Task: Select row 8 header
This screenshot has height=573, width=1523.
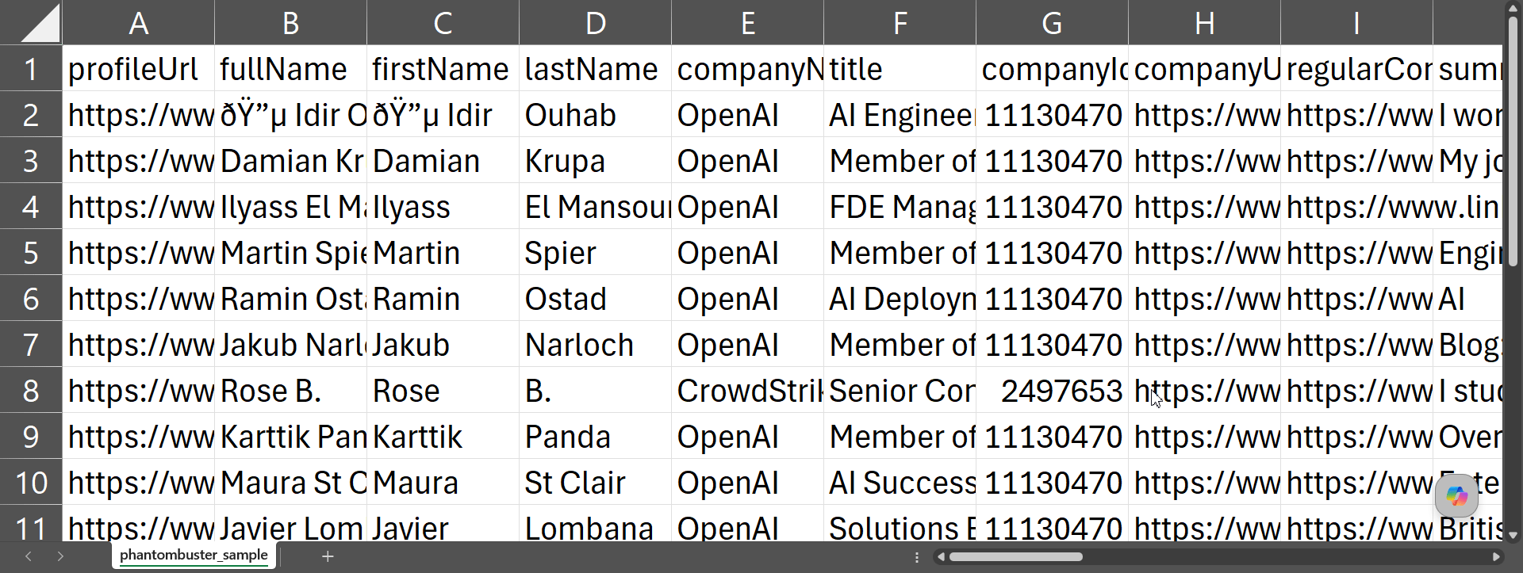Action: pos(31,390)
